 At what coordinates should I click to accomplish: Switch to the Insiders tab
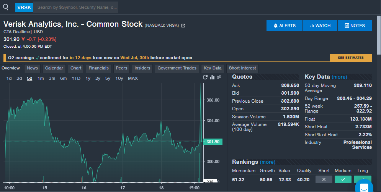pos(142,68)
